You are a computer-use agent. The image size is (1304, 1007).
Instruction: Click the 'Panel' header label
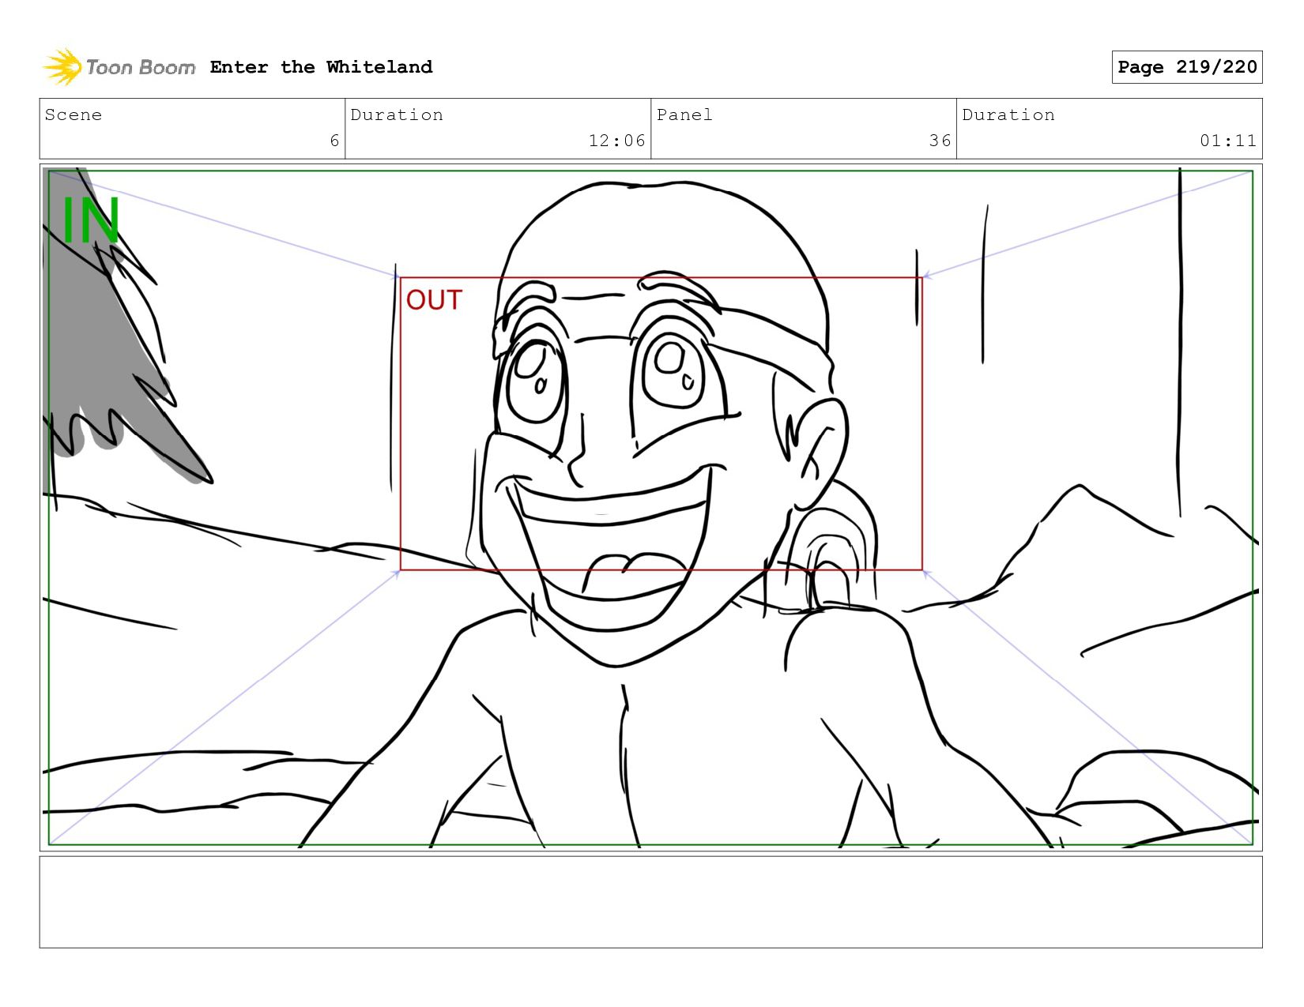(x=684, y=115)
